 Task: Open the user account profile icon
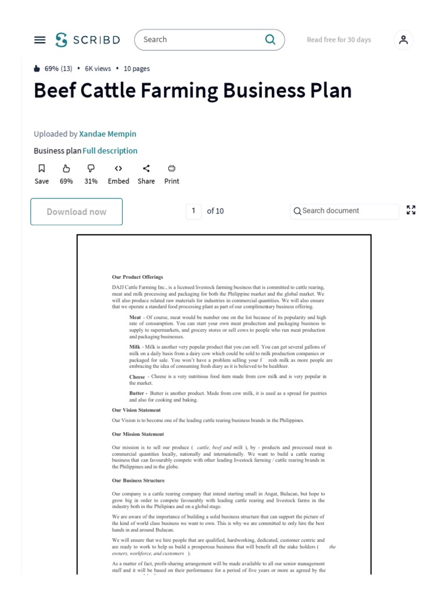point(403,40)
